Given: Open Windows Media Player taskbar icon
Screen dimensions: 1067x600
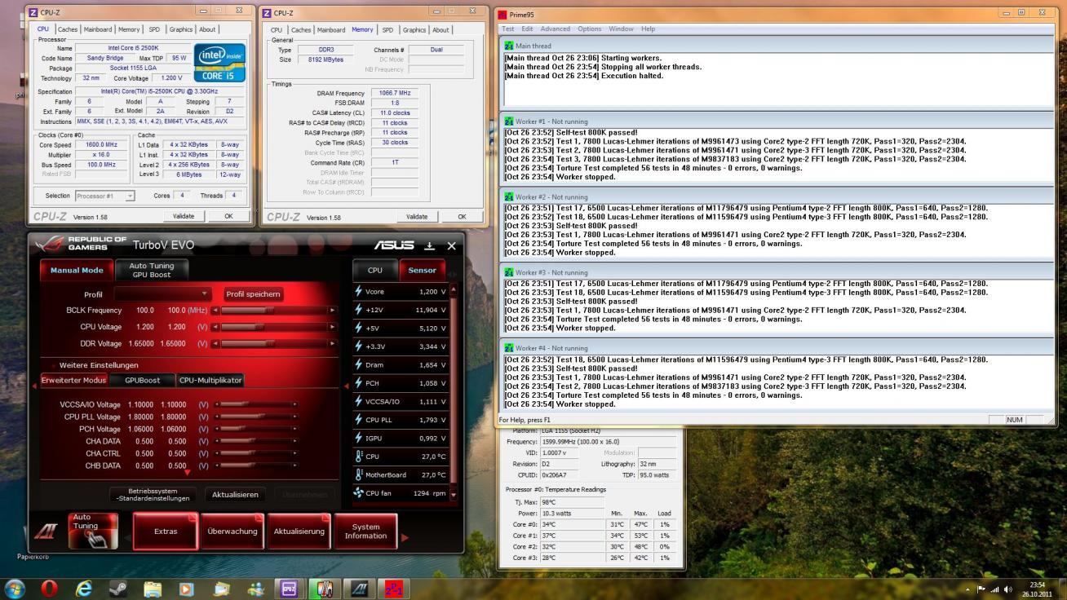Looking at the screenshot, I should pyautogui.click(x=187, y=588).
